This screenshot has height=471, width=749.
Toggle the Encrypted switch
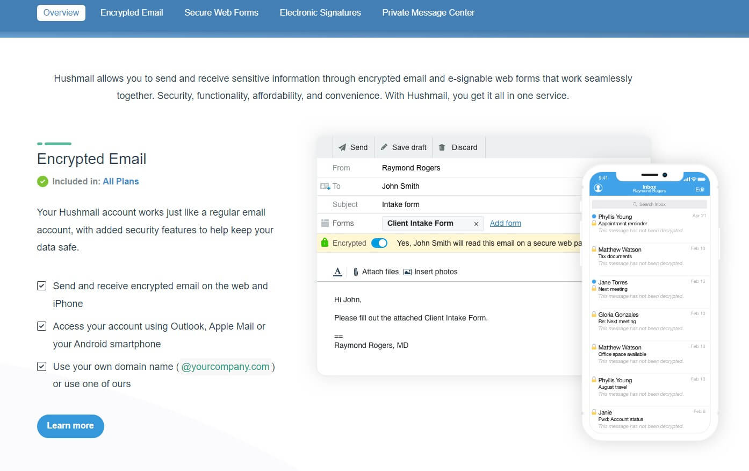[379, 243]
